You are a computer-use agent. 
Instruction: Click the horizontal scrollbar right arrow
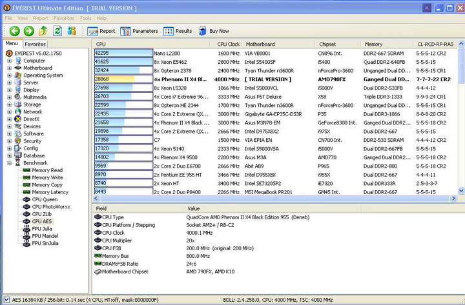coord(453,198)
